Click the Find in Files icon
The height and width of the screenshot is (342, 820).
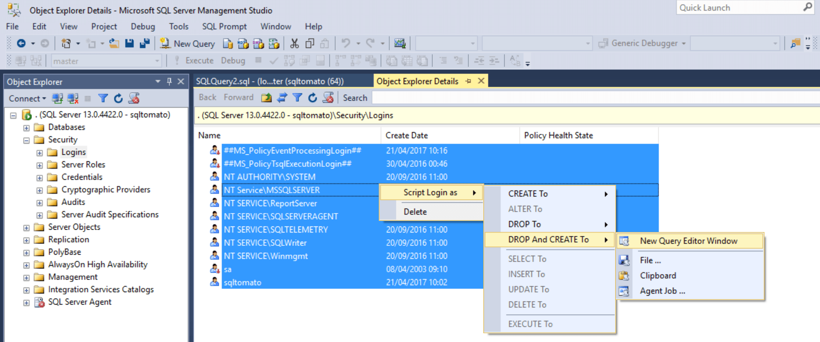pos(795,43)
